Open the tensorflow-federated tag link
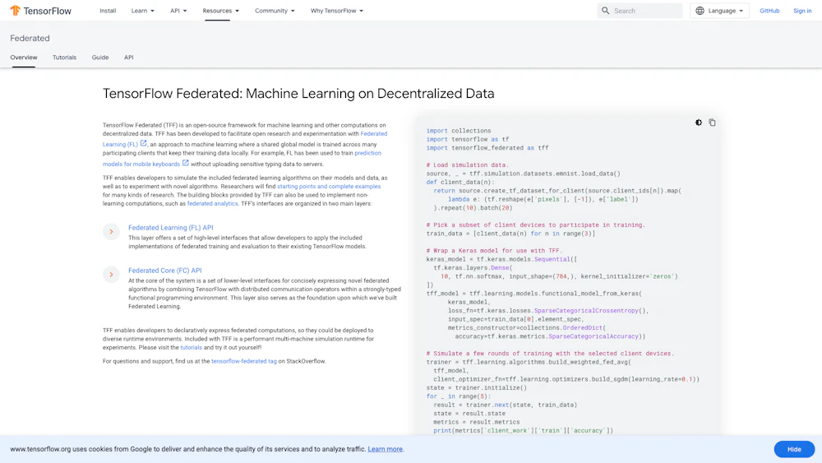This screenshot has height=463, width=822. click(244, 361)
